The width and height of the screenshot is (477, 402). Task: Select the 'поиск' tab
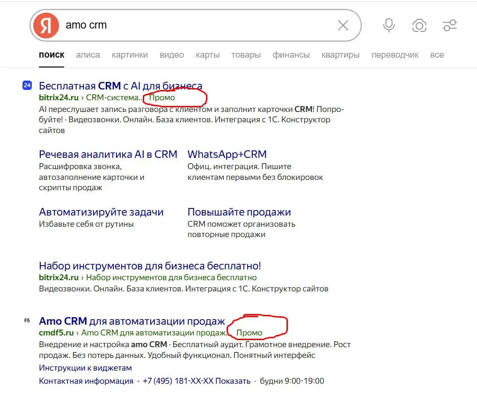coord(51,55)
